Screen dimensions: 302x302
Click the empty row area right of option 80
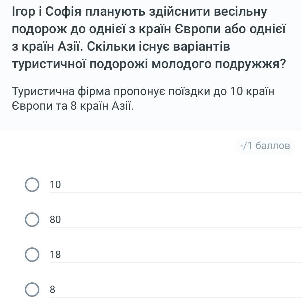[x=181, y=220]
